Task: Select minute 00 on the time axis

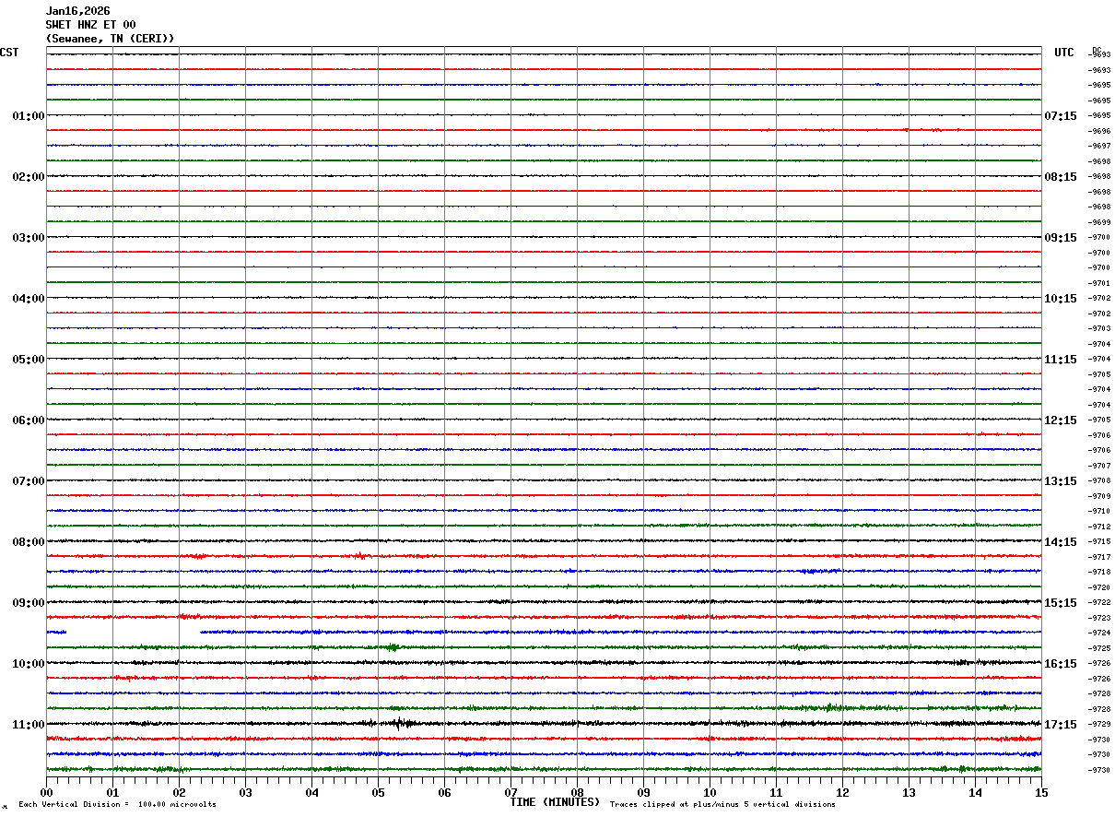Action: [47, 792]
